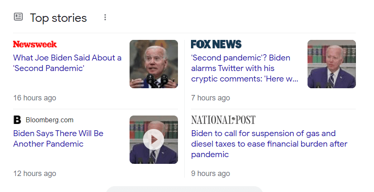Viewport: 374px width, 192px height.
Task: Click the rounded button below the stories
Action: pyautogui.click(x=184, y=189)
